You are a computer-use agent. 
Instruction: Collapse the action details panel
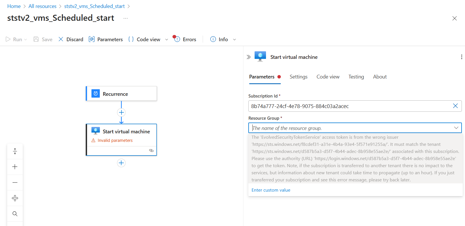(x=249, y=57)
